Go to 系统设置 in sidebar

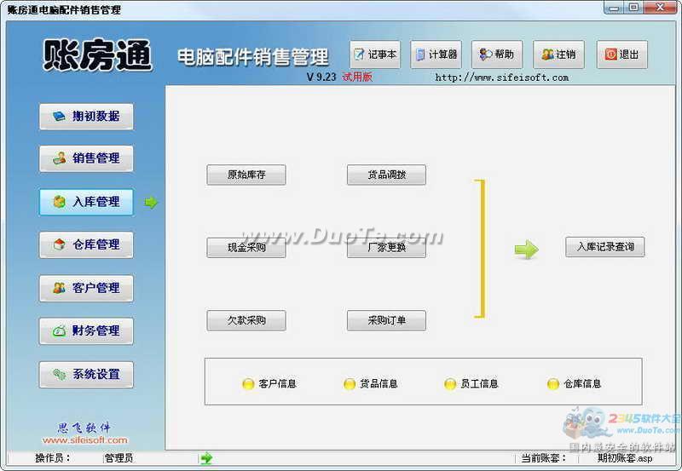point(86,374)
